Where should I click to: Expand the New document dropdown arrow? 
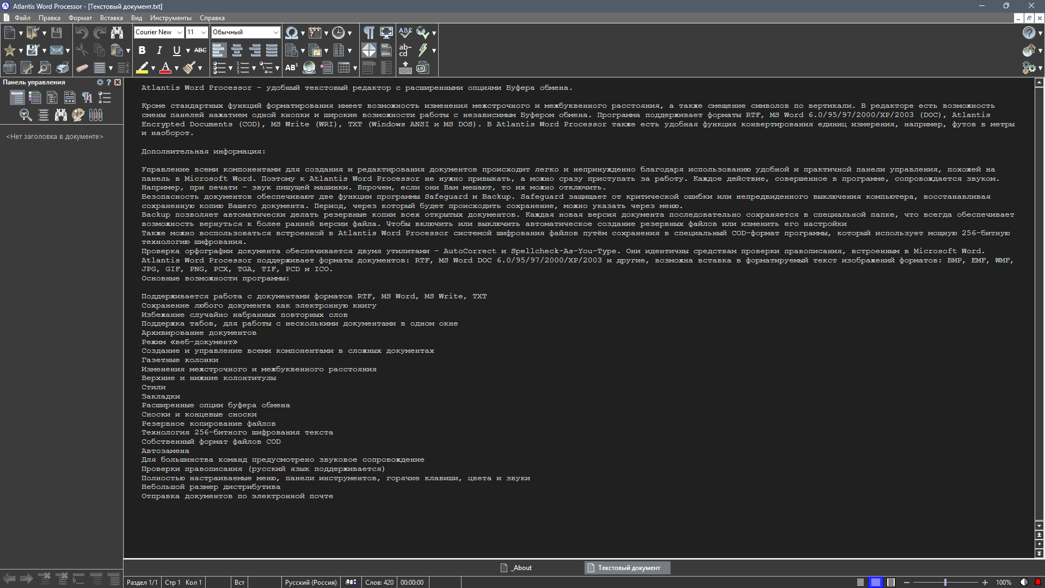tap(21, 33)
